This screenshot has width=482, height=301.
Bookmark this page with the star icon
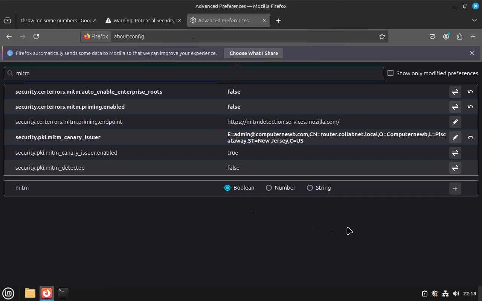[382, 36]
